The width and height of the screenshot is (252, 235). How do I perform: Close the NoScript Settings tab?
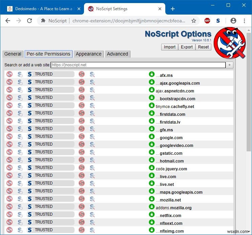[160, 9]
